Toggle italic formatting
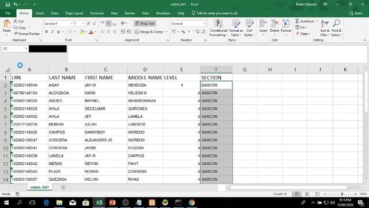This screenshot has width=369, height=208. pyautogui.click(x=52, y=32)
